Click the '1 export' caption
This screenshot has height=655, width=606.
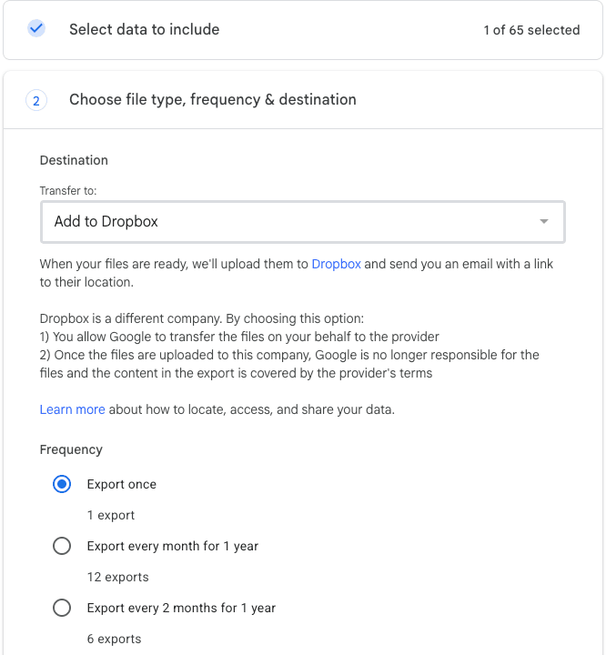pos(111,515)
